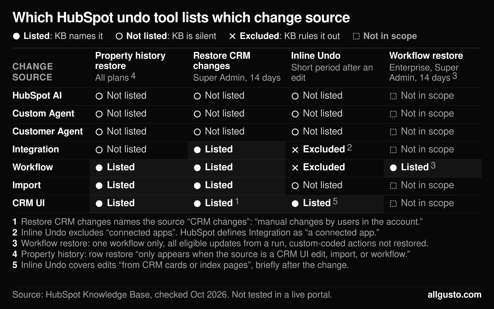Click the Source: HubSpot Knowledge Base line
The image size is (494, 309).
click(x=172, y=295)
